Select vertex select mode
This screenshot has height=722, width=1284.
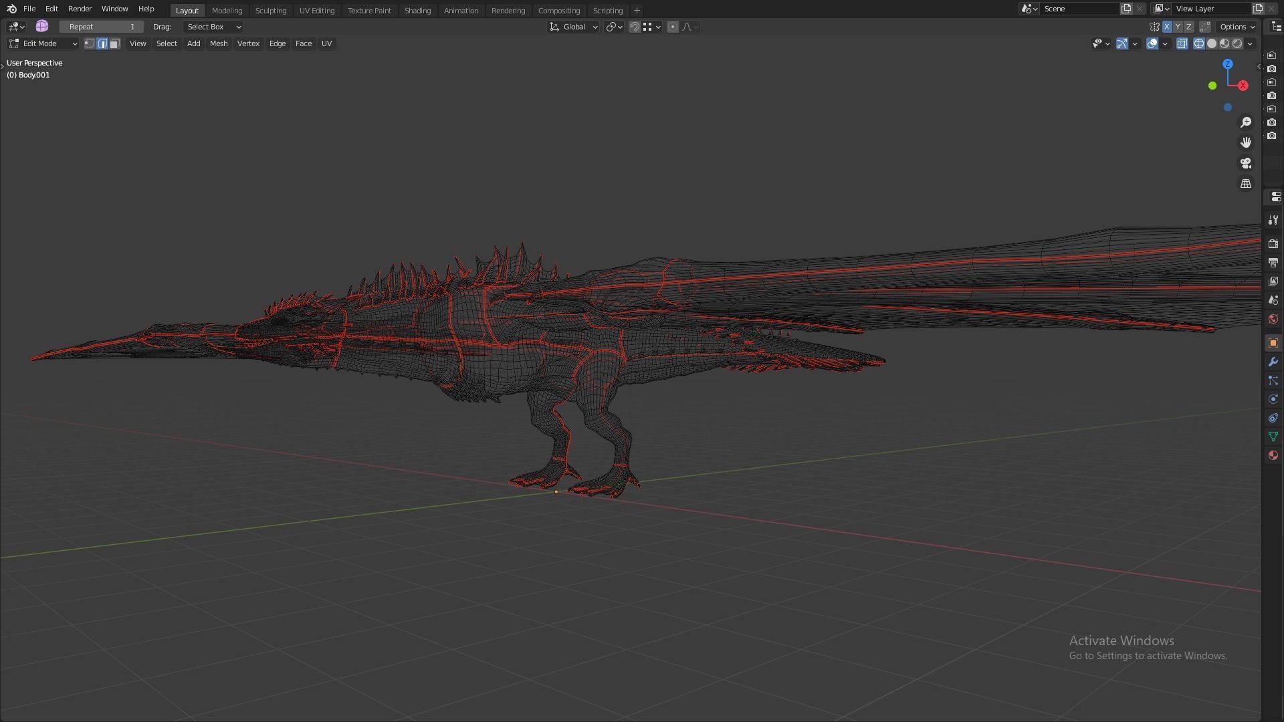point(90,43)
